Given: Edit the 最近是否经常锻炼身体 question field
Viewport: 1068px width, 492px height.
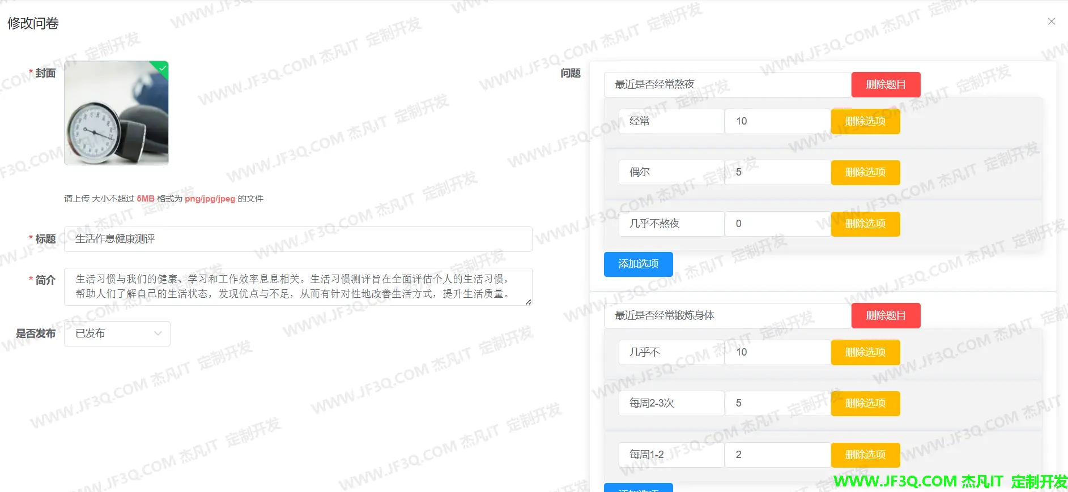Looking at the screenshot, I should tap(727, 315).
